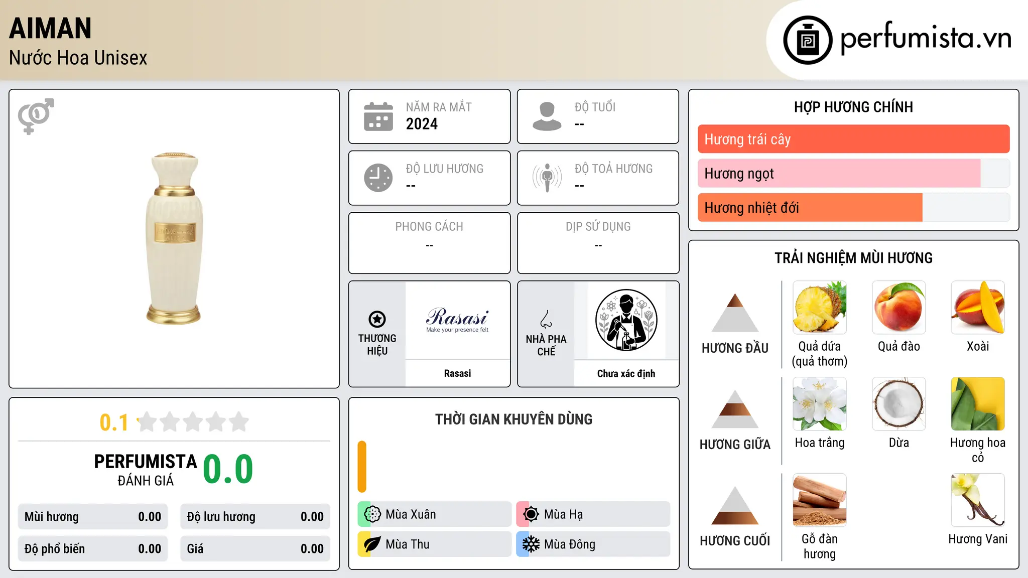Click the Thời gian khuyên dùng heading
The height and width of the screenshot is (578, 1028).
pyautogui.click(x=513, y=419)
